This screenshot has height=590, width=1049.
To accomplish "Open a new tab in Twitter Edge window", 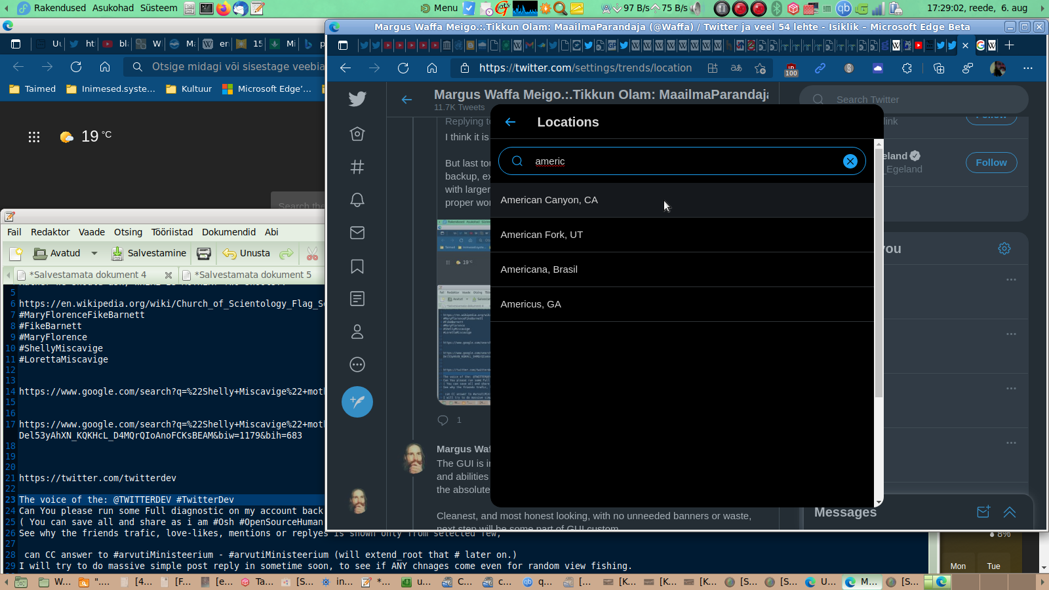I will pos(1010,45).
